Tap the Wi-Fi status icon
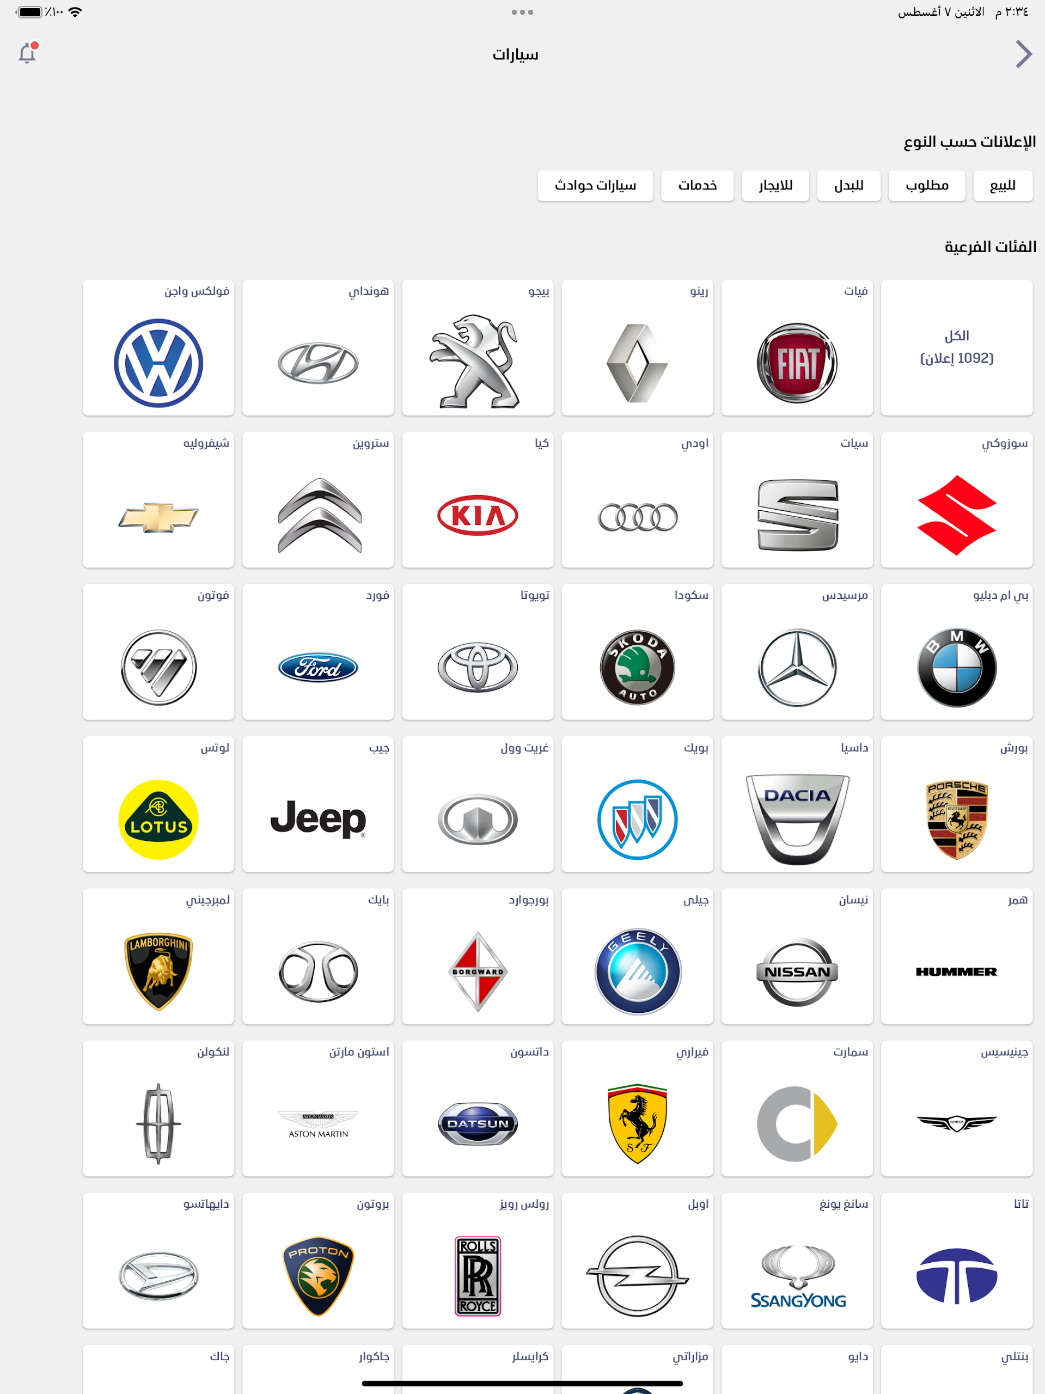Viewport: 1045px width, 1394px height. pos(75,12)
